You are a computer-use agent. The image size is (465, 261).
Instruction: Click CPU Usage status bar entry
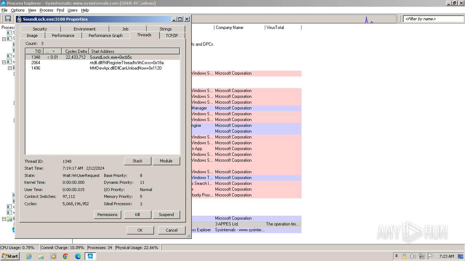(x=19, y=248)
